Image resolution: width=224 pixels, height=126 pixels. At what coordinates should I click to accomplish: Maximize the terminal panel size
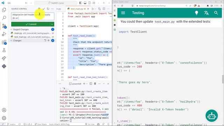[x=104, y=84]
